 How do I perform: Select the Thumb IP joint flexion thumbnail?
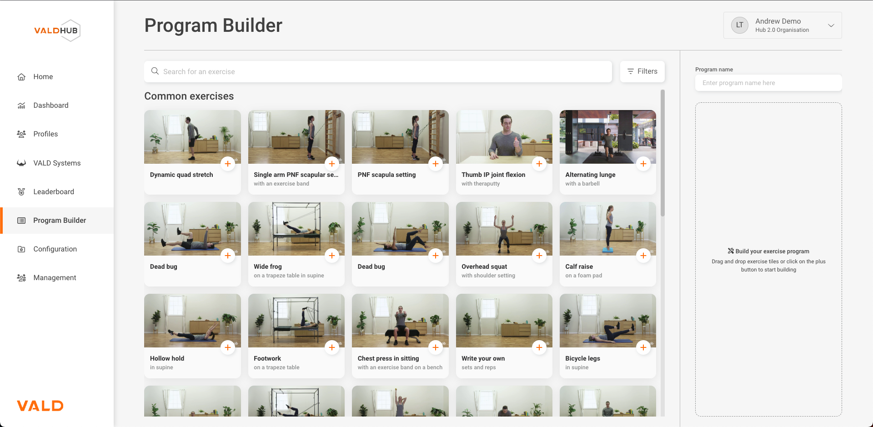pos(504,137)
